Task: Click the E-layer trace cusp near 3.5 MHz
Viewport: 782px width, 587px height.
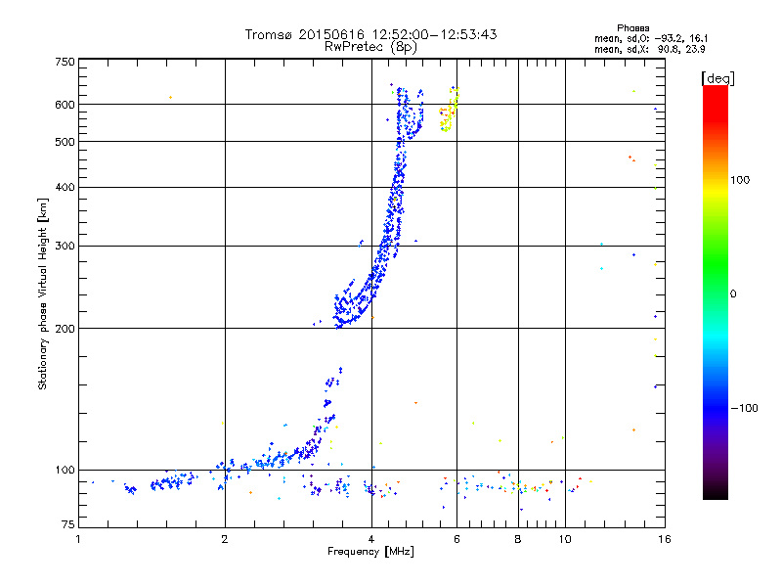Action: (x=330, y=394)
